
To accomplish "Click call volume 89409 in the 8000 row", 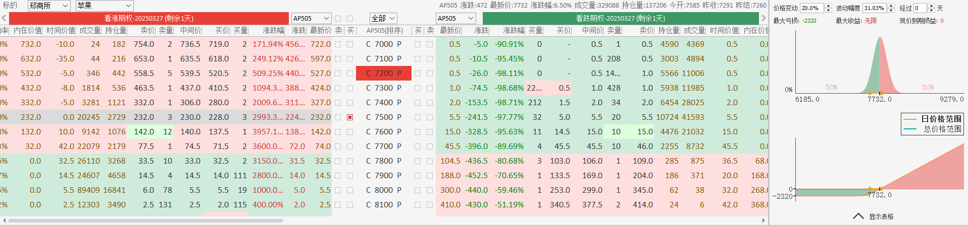I will pos(88,190).
